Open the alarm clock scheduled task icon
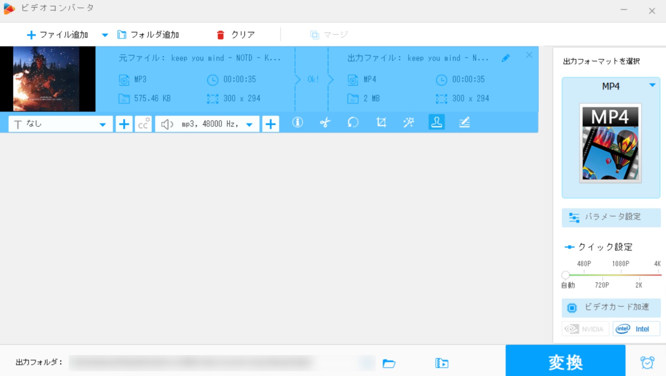Image resolution: width=666 pixels, height=376 pixels. (647, 362)
